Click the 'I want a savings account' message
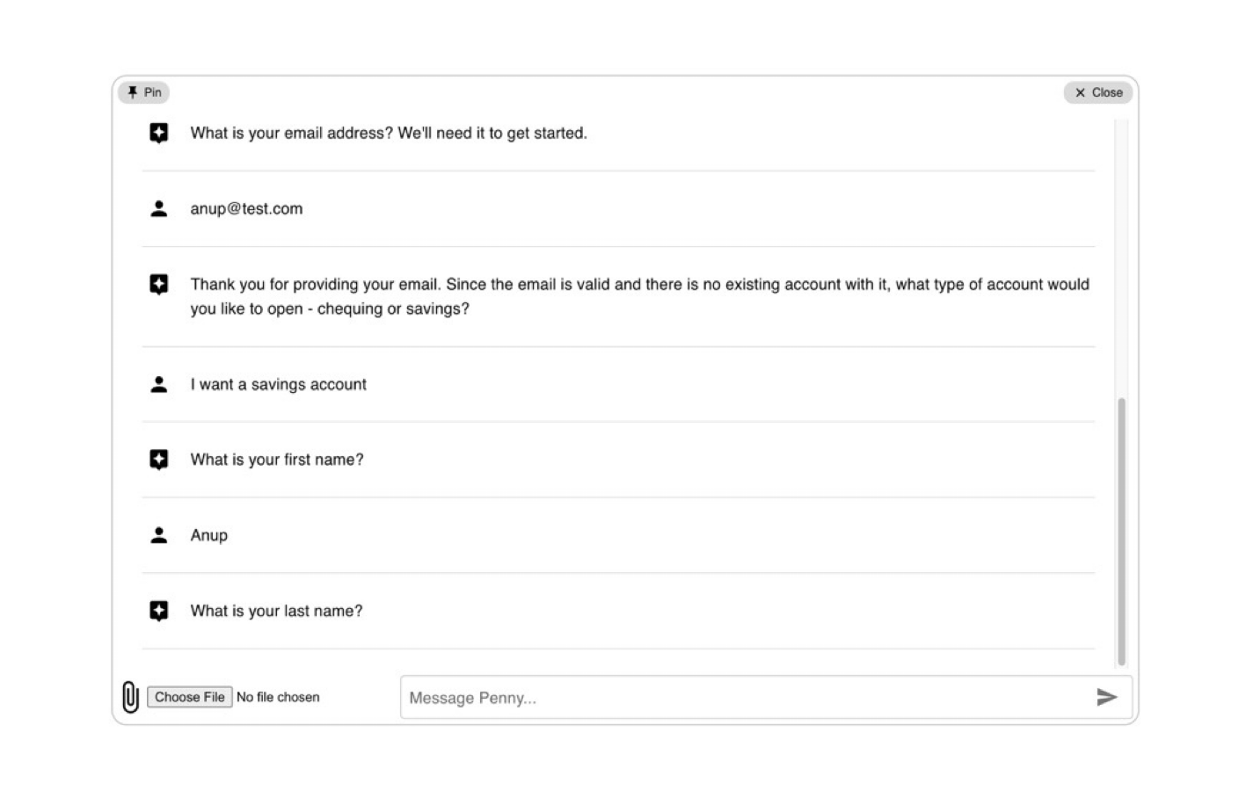Image resolution: width=1253 pixels, height=798 pixels. [x=278, y=385]
